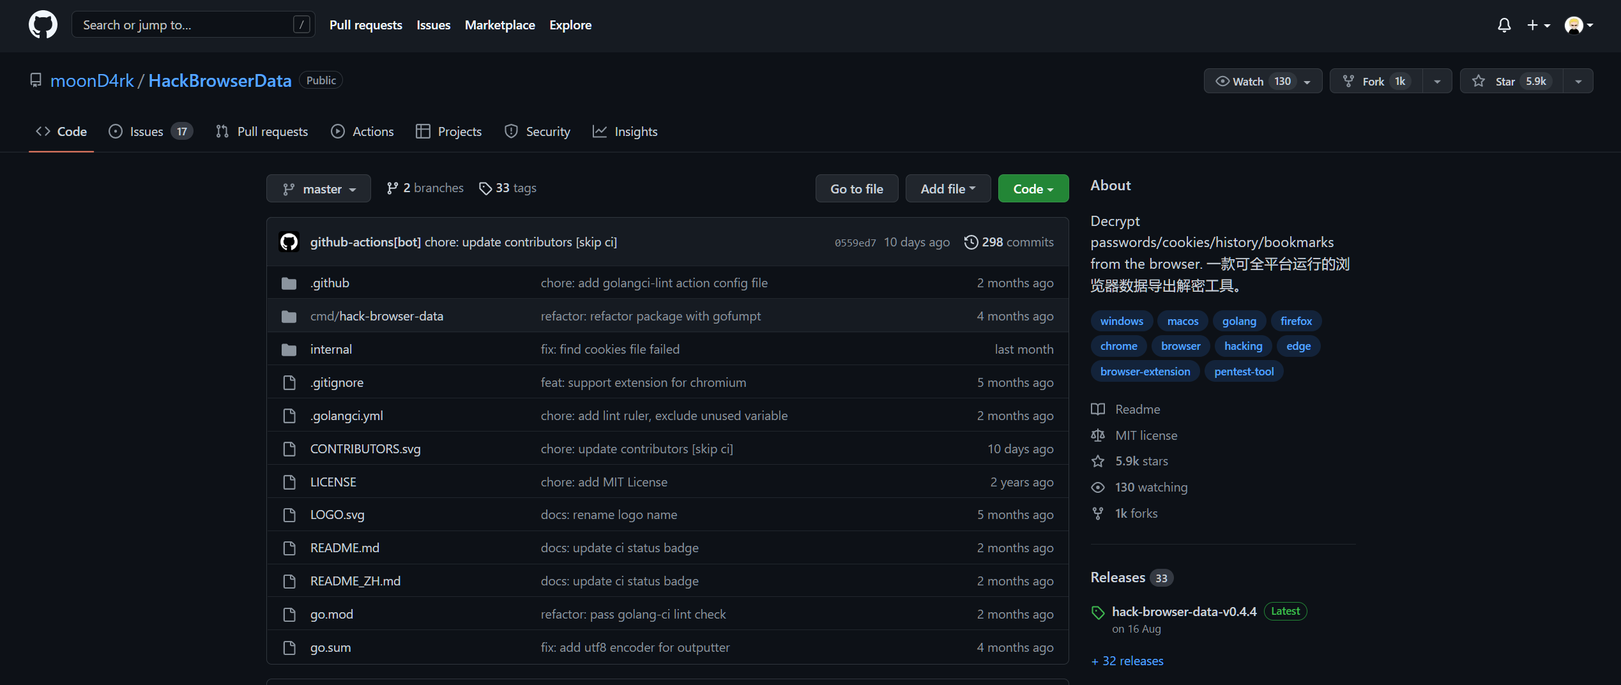The height and width of the screenshot is (685, 1621).
Task: Switch to the repository Pull requests tab
Action: coord(262,132)
